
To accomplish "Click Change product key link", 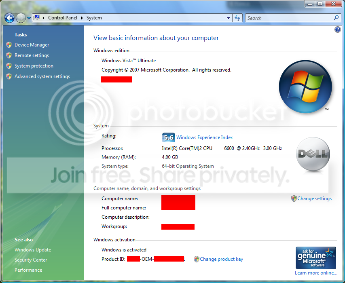I will pos(221,259).
